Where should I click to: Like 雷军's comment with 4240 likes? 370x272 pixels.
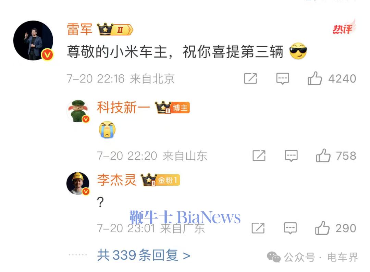coord(315,78)
